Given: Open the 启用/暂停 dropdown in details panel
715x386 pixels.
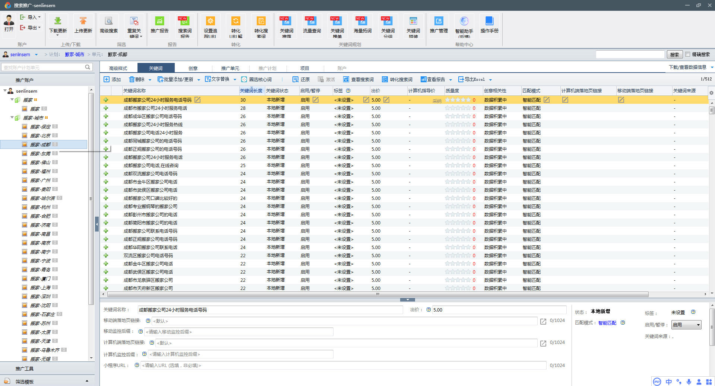Looking at the screenshot, I should click(x=686, y=325).
